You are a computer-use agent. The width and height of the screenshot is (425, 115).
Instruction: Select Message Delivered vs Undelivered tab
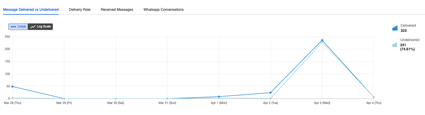(x=31, y=9)
